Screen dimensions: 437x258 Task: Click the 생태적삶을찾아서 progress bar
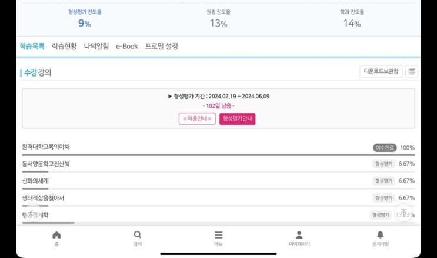point(218,206)
